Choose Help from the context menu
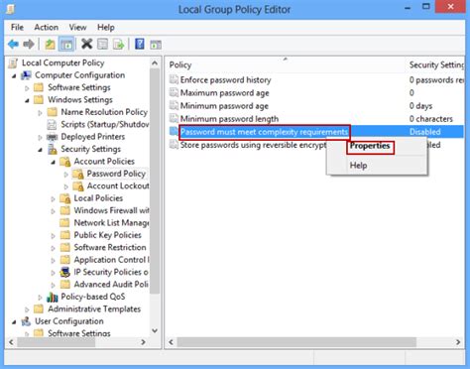Viewport: 470px width, 369px height. pos(358,166)
